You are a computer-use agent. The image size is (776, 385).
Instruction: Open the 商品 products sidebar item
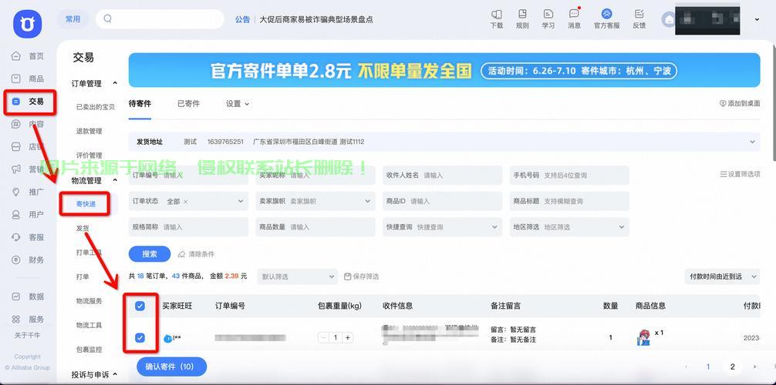click(29, 79)
